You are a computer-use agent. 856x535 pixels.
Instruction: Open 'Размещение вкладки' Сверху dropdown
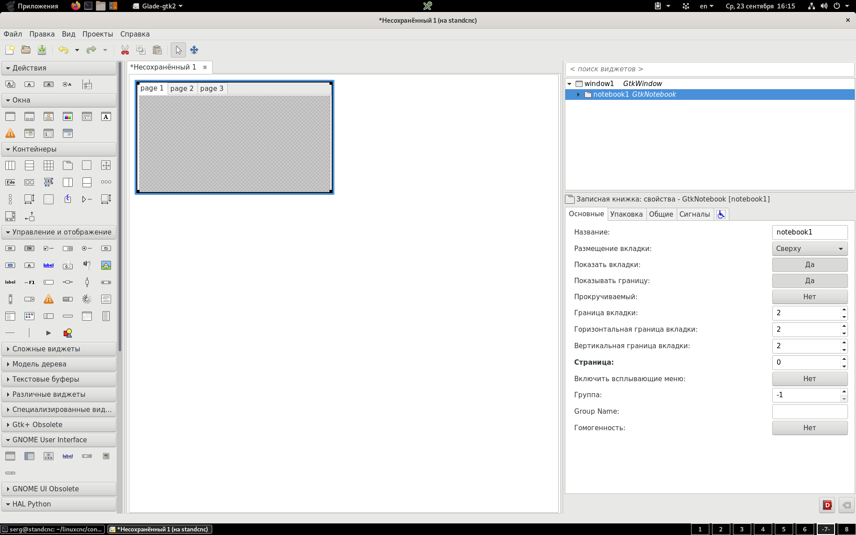tap(809, 249)
